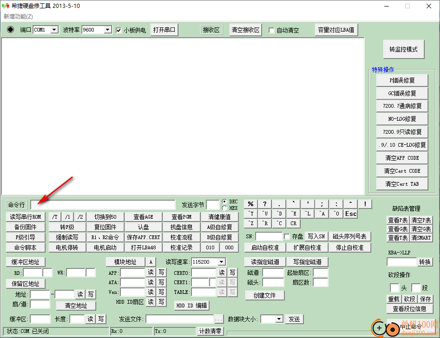Screen dimensions: 440x338
Task: Open the 新增功能(Z) menu
Action: pyautogui.click(x=18, y=17)
